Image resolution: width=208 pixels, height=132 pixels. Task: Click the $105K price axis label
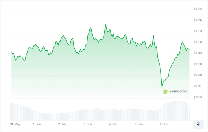click(198, 42)
